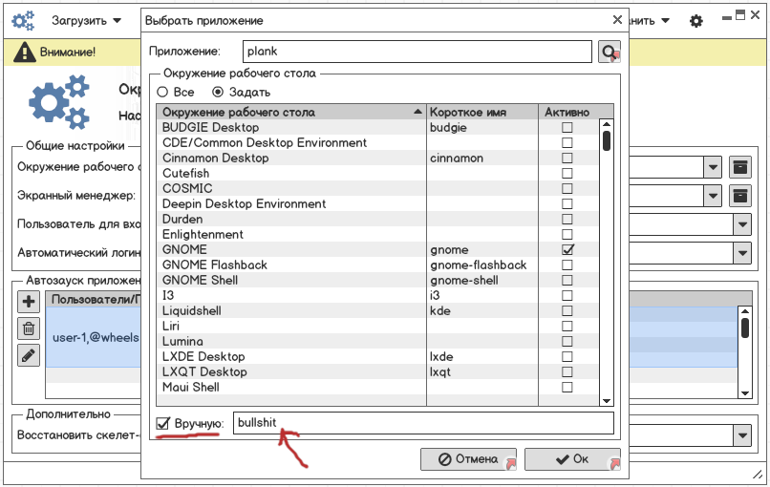770x487 pixels.
Task: Toggle the Вручную checkbox
Action: tap(162, 423)
